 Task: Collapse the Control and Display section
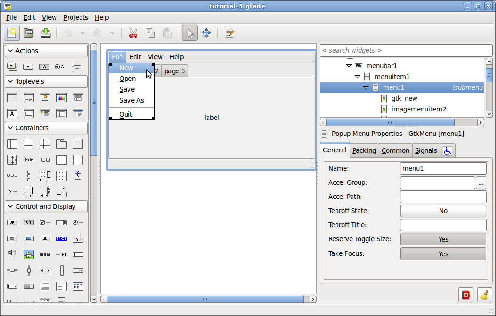pos(10,206)
